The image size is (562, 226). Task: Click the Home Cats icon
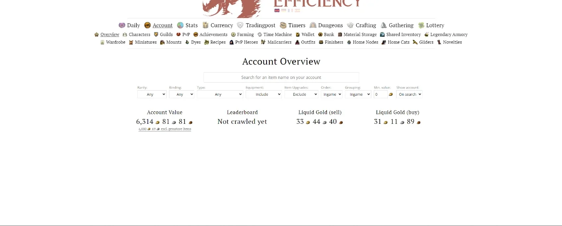[384, 42]
